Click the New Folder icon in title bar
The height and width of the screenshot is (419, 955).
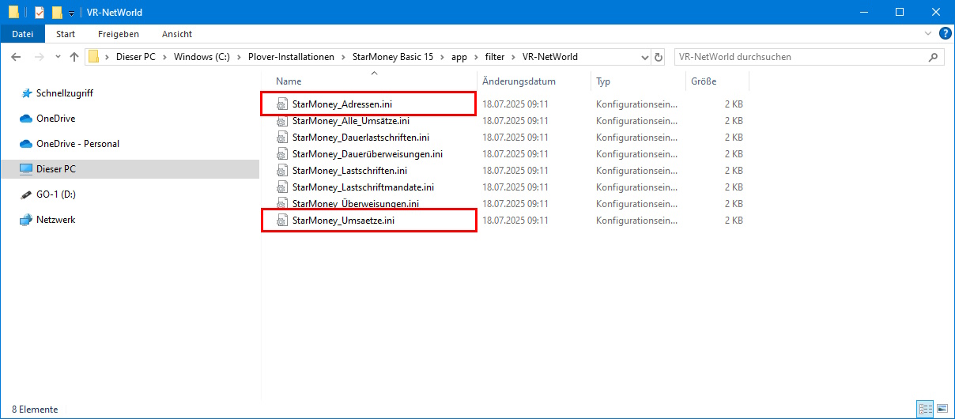pyautogui.click(x=57, y=13)
